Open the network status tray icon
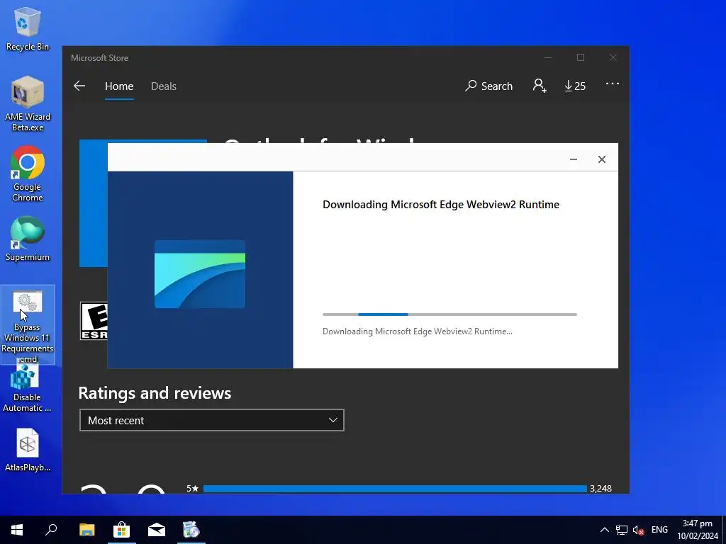 click(621, 530)
